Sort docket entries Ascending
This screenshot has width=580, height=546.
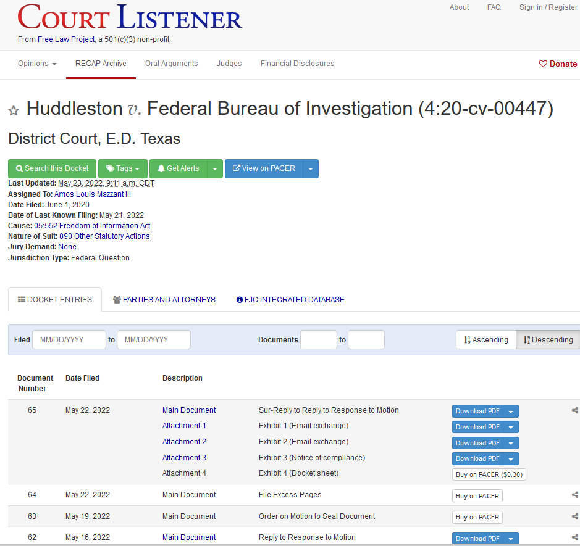click(x=486, y=340)
